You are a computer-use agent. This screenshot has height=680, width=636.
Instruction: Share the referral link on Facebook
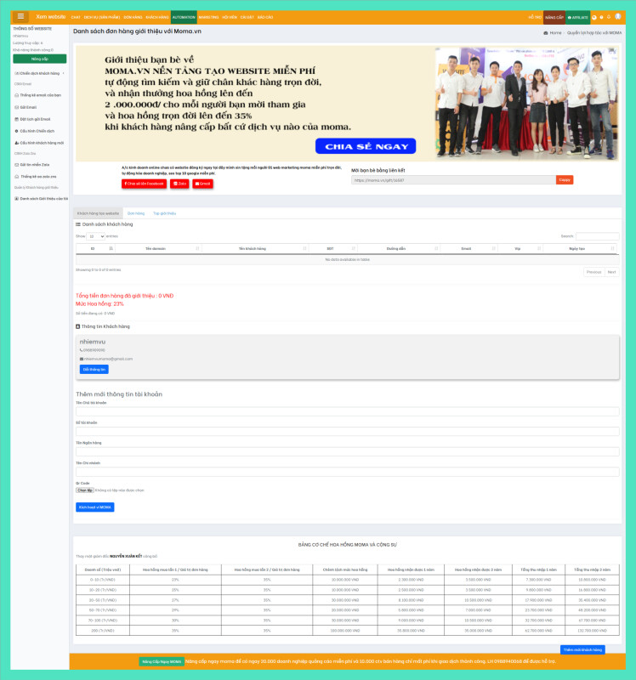click(144, 184)
